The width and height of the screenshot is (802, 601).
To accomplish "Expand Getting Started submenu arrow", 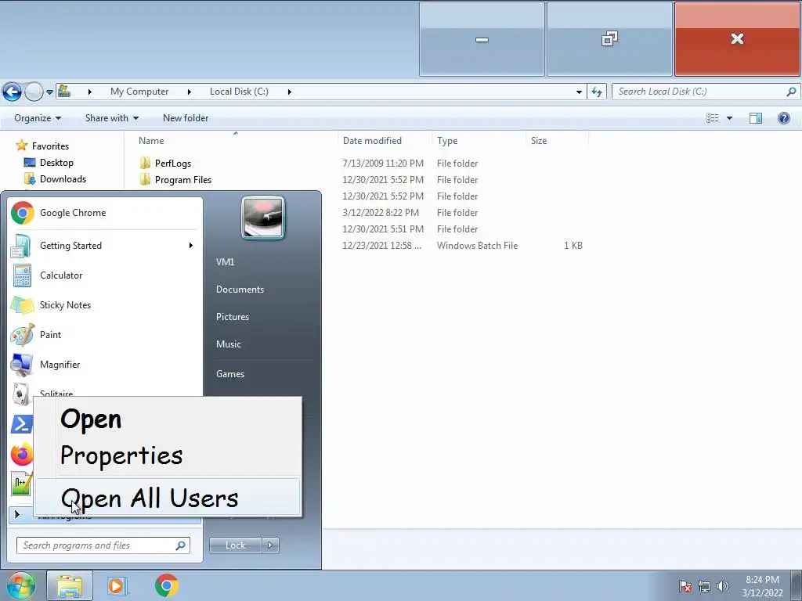I will pos(191,246).
